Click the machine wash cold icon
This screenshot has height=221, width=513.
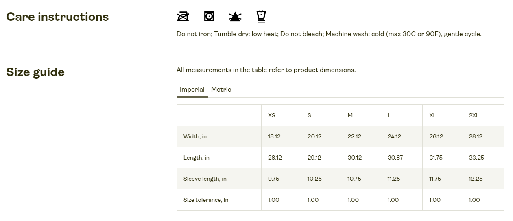(261, 16)
